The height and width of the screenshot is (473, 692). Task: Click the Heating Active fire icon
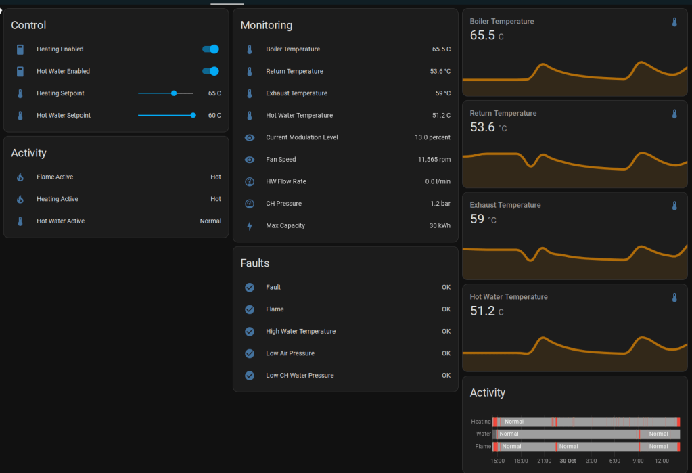(x=20, y=199)
